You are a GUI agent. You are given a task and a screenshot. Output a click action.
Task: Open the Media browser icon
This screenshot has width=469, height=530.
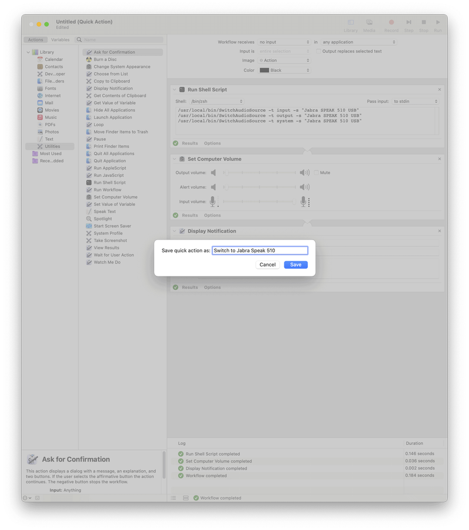[369, 23]
